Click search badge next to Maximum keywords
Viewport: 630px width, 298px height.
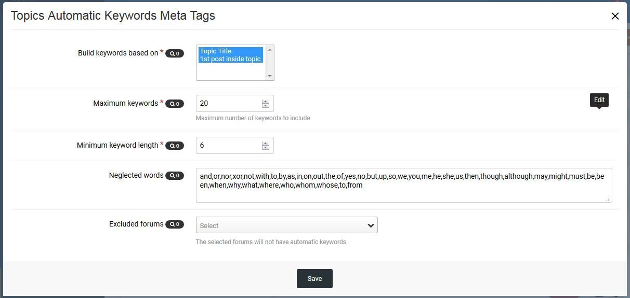pos(175,104)
